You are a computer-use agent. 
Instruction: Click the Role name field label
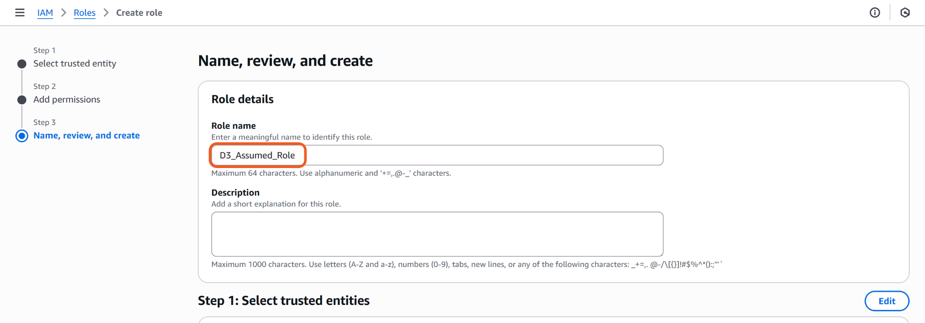point(234,126)
